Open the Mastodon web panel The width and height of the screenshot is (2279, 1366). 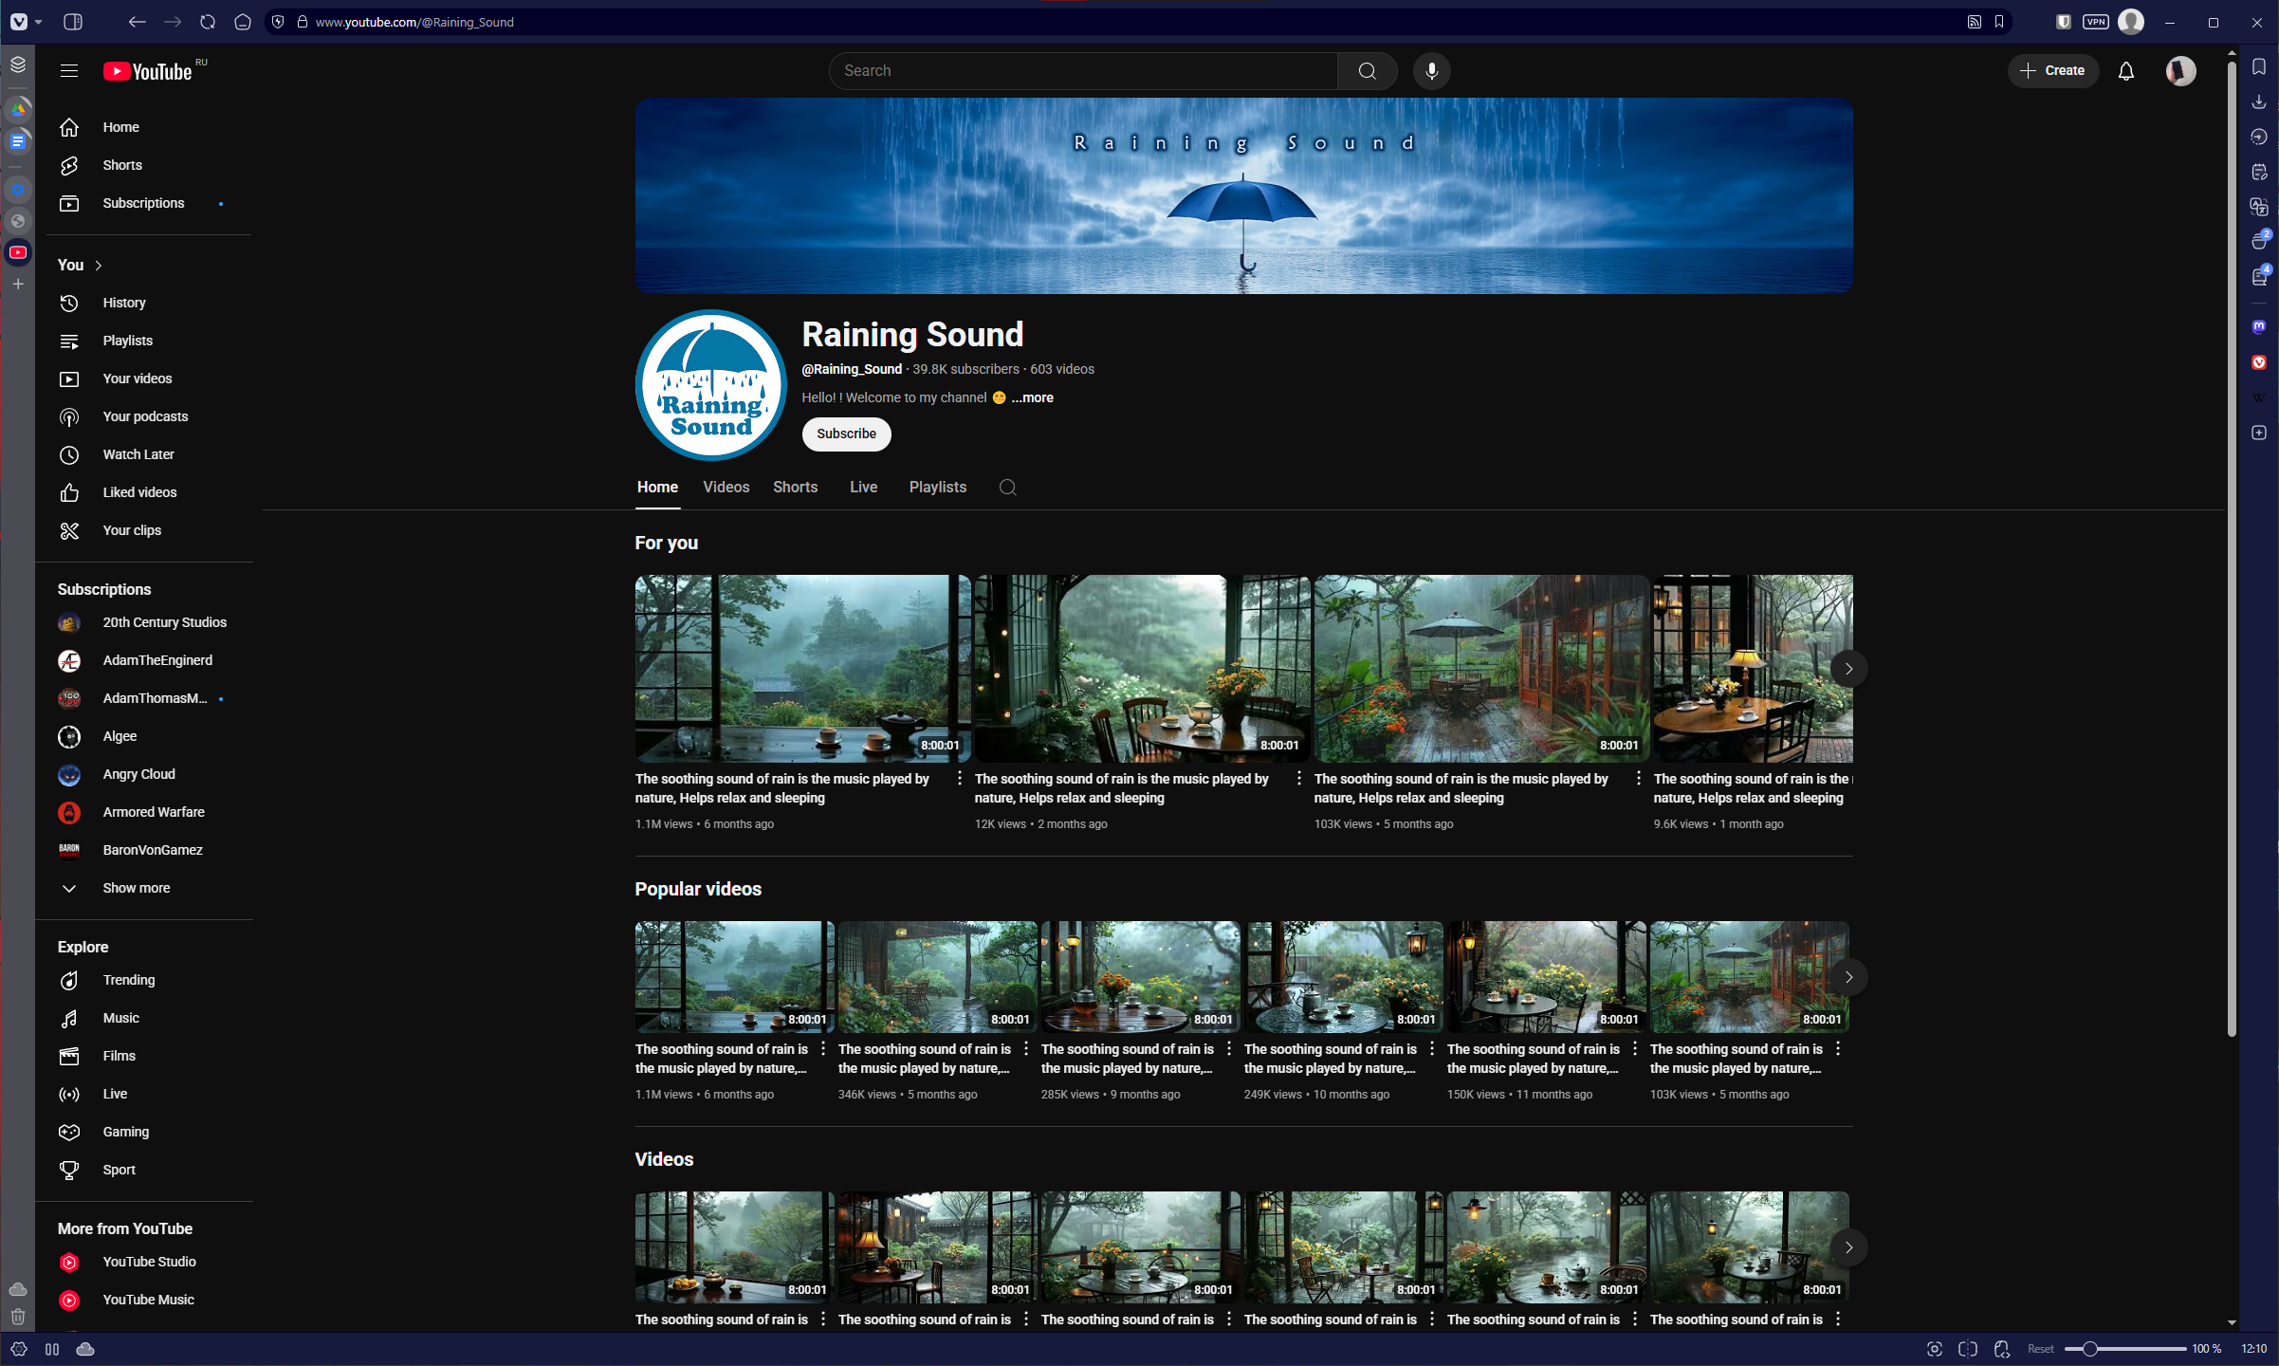[2258, 326]
